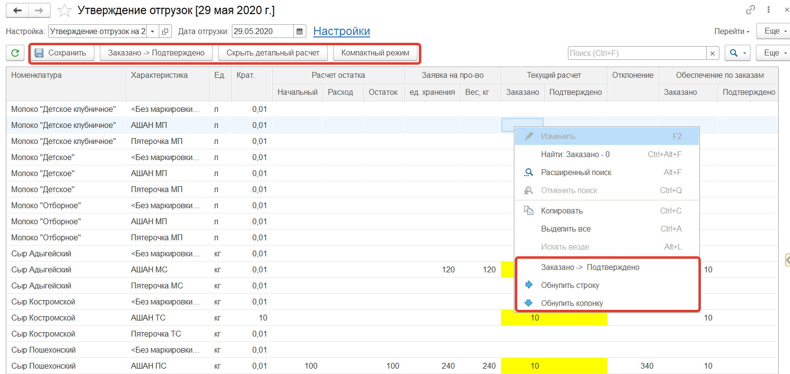Open the magnifier search options dropdown
The image size is (790, 374).
(x=737, y=53)
